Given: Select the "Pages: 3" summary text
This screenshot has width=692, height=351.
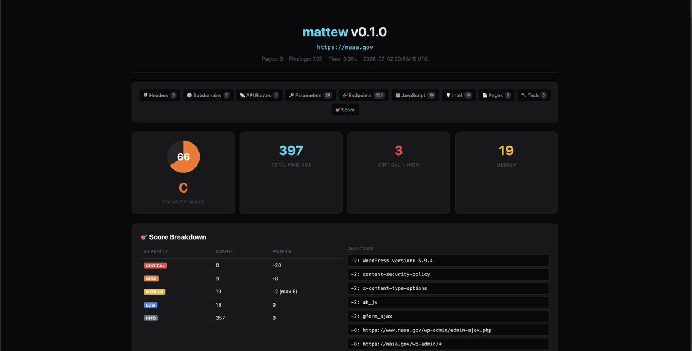Looking at the screenshot, I should coord(272,59).
